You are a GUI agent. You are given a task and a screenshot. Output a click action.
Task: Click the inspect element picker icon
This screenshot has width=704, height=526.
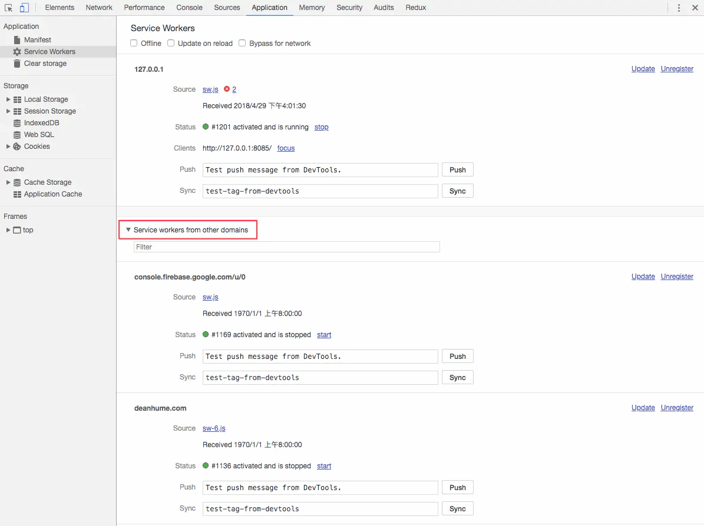point(8,8)
